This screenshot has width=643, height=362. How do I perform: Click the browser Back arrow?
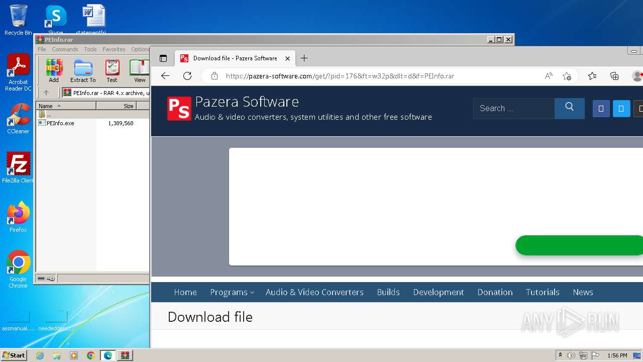click(165, 76)
